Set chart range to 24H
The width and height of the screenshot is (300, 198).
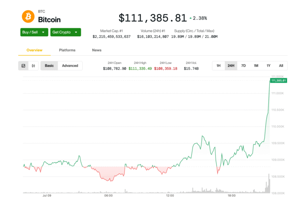click(231, 66)
